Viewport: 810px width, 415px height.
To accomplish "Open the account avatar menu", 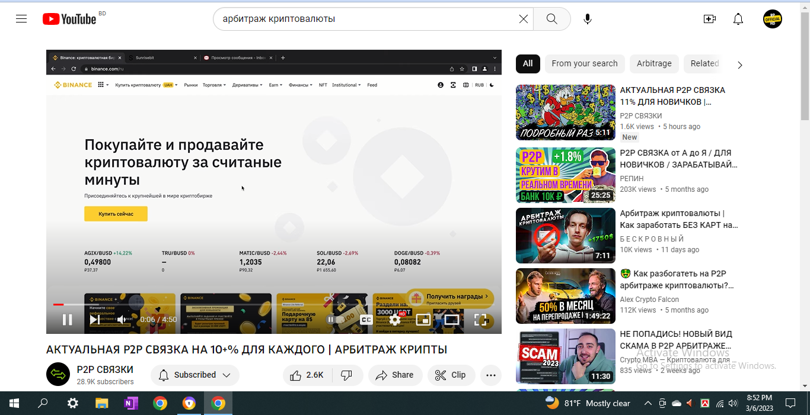I will 773,19.
